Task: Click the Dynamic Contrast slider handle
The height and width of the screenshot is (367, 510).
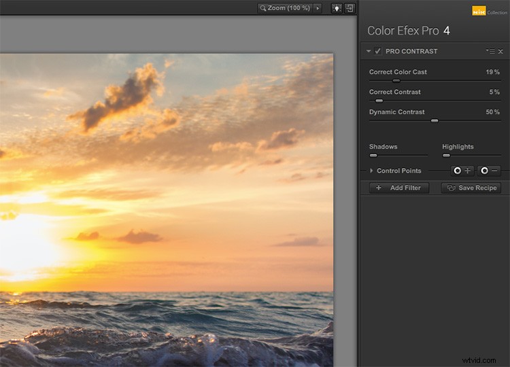Action: (x=435, y=120)
